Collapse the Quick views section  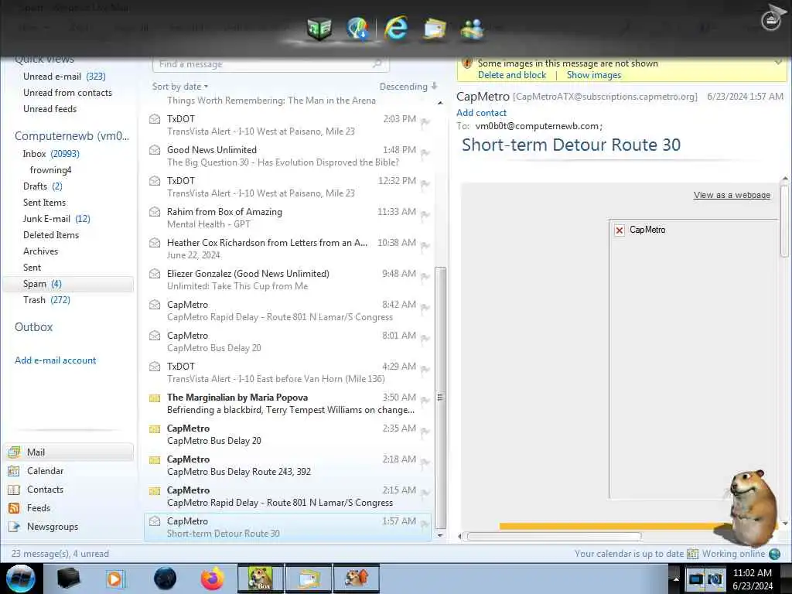pyautogui.click(x=44, y=60)
